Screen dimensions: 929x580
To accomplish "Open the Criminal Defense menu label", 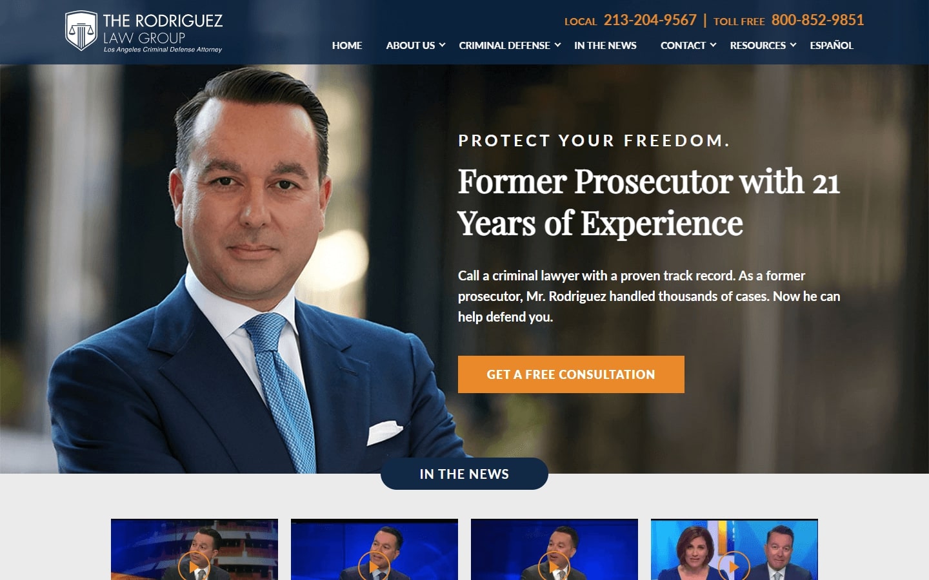I will [x=504, y=45].
